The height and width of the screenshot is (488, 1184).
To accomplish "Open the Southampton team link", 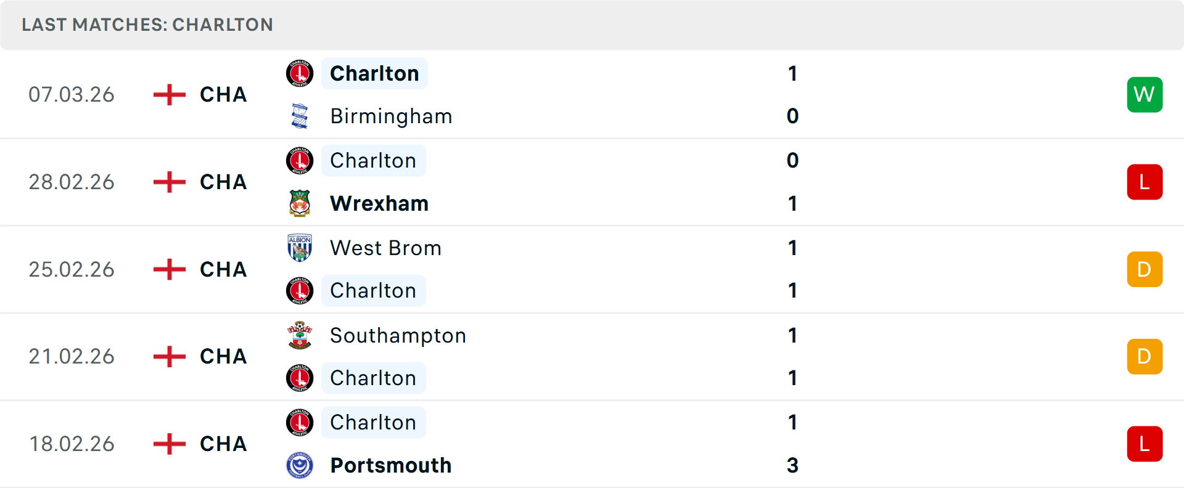I will 398,335.
